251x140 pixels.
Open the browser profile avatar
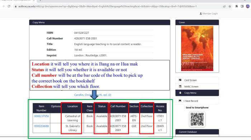pos(248,6)
